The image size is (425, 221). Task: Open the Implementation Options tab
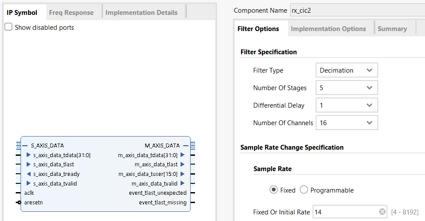click(328, 29)
